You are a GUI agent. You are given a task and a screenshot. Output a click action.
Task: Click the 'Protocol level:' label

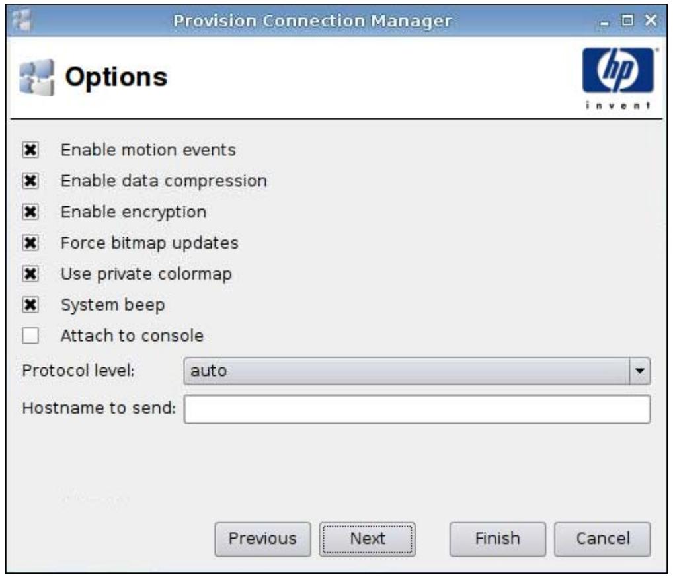pos(79,371)
